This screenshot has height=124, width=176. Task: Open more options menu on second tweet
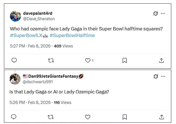coord(163,77)
